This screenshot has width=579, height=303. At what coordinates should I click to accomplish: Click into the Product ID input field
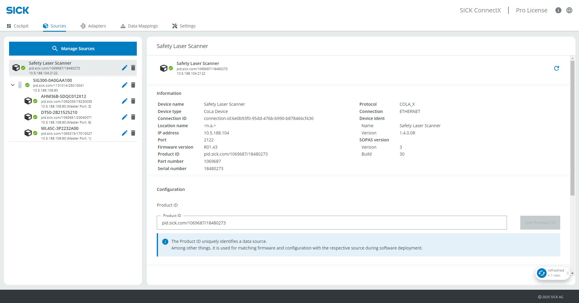(x=332, y=223)
